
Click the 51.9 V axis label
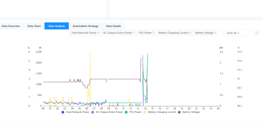(240, 52)
